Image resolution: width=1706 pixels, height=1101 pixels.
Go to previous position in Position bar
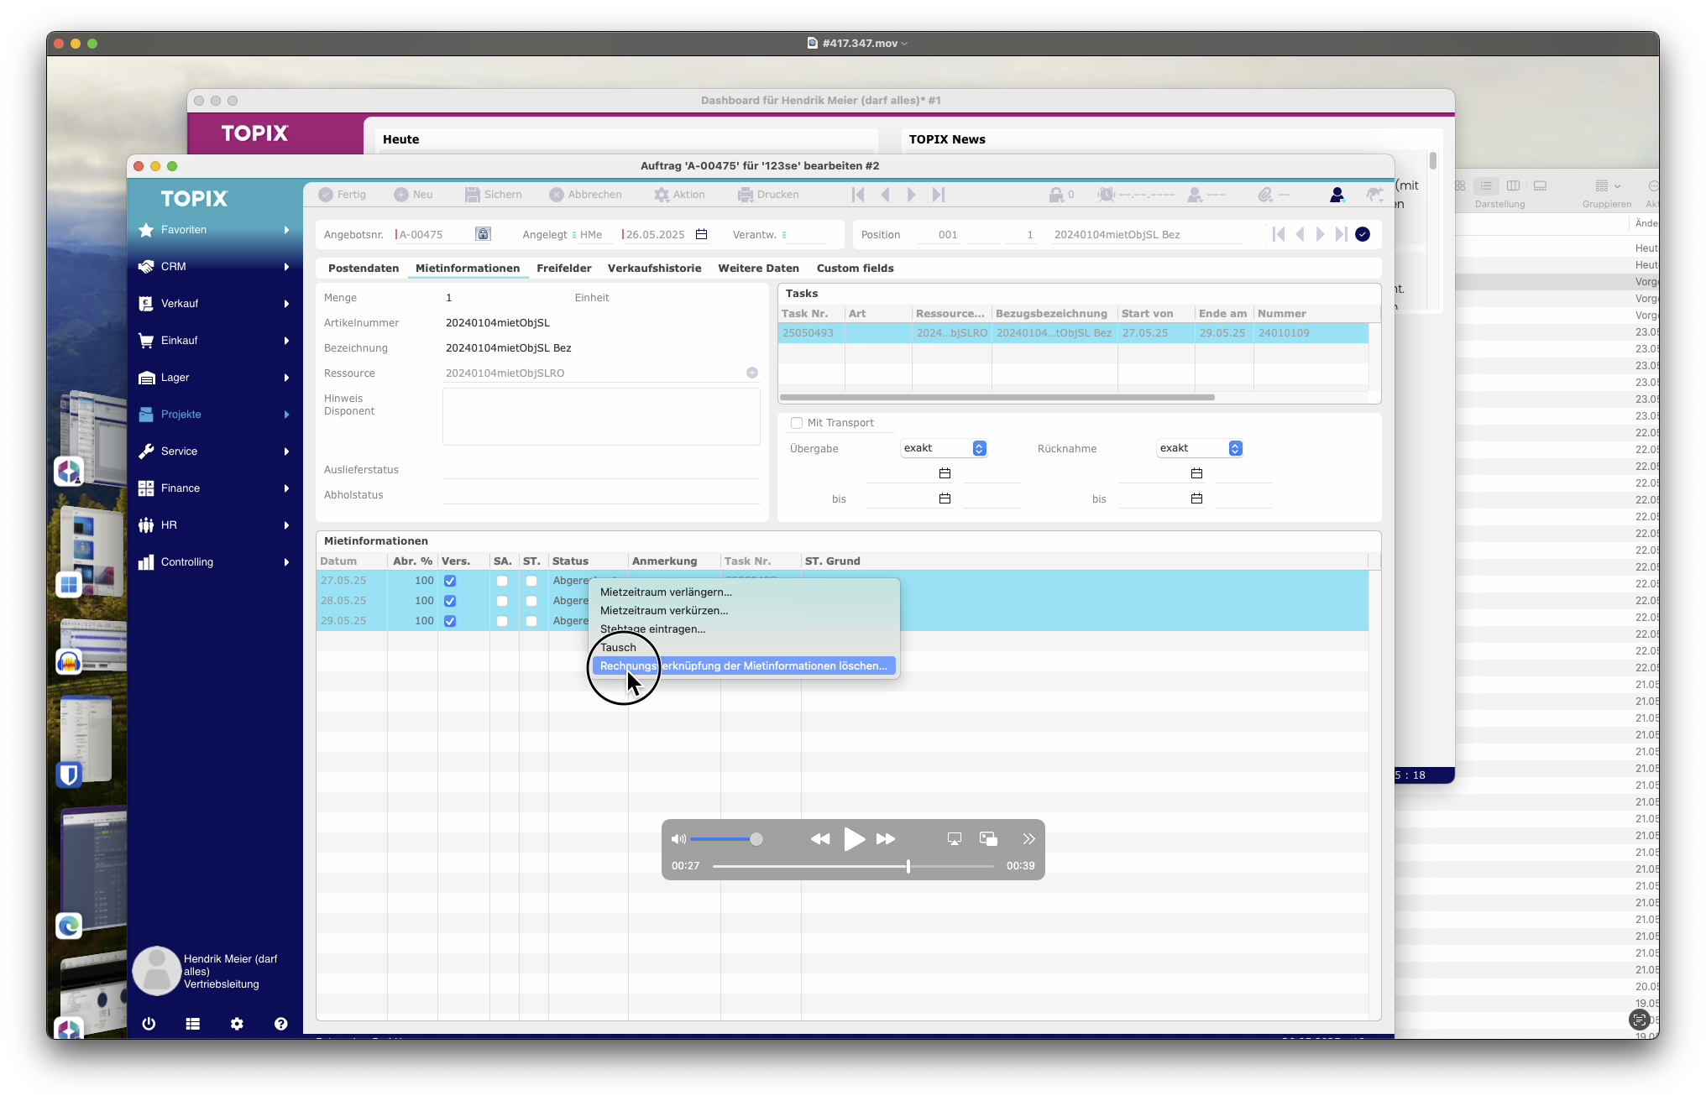click(x=1300, y=234)
